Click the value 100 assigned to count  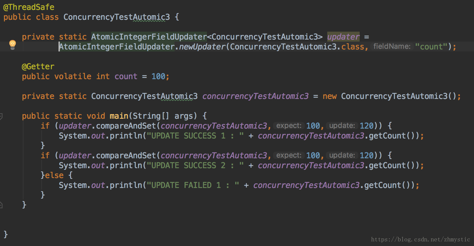[158, 76]
